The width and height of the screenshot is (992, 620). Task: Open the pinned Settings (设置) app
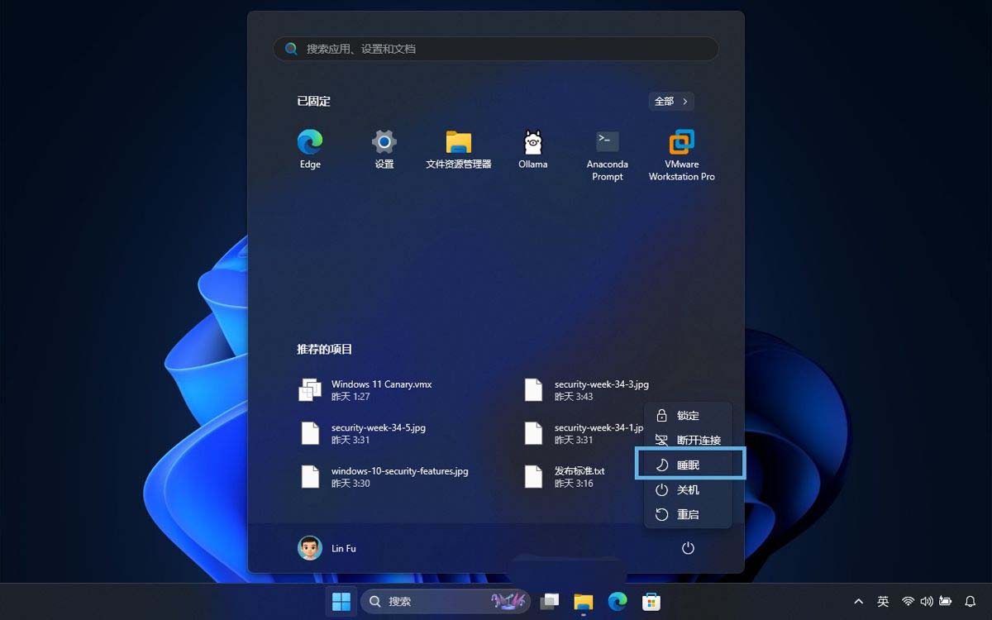click(384, 149)
